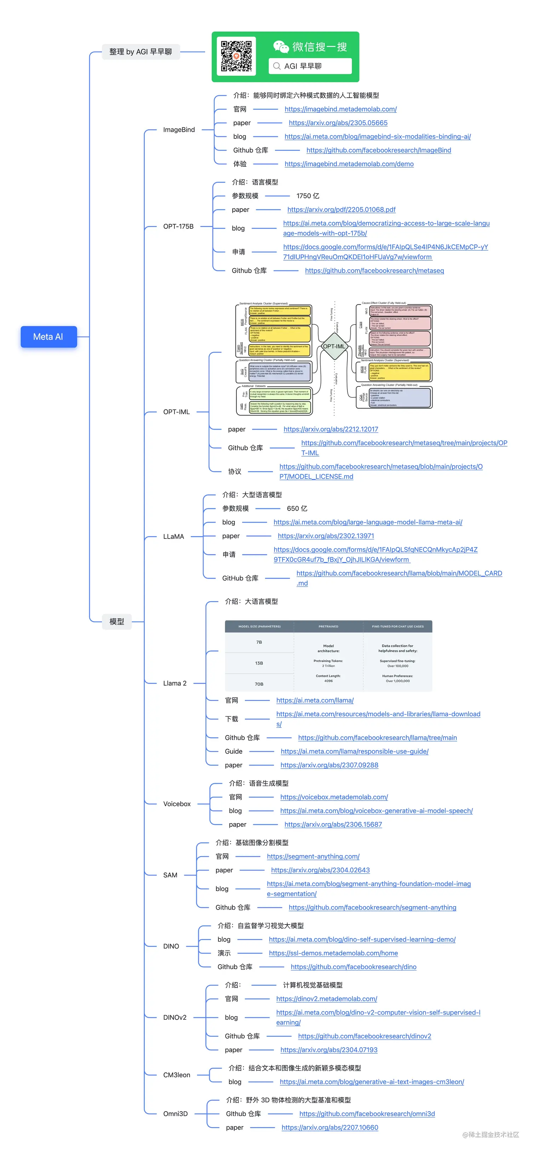This screenshot has width=535, height=1154.
Task: Select the OPT-IML node
Action: (177, 412)
